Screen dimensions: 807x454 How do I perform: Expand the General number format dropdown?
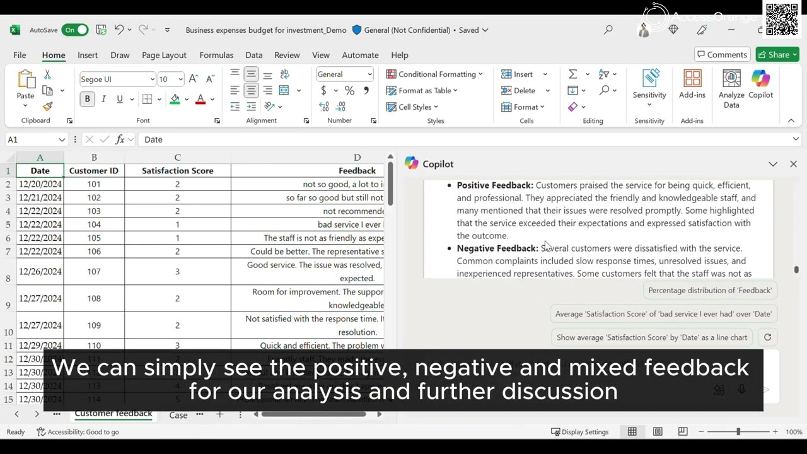coord(369,74)
